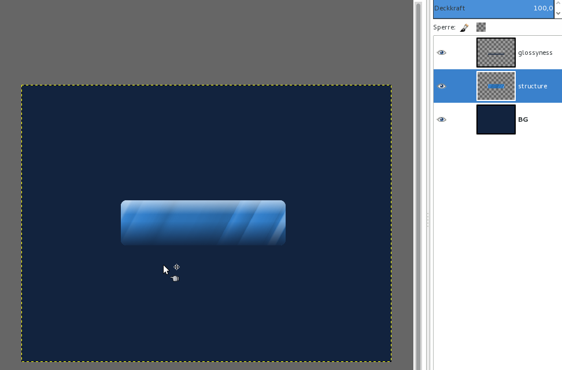Click the BG layer name

(x=523, y=119)
